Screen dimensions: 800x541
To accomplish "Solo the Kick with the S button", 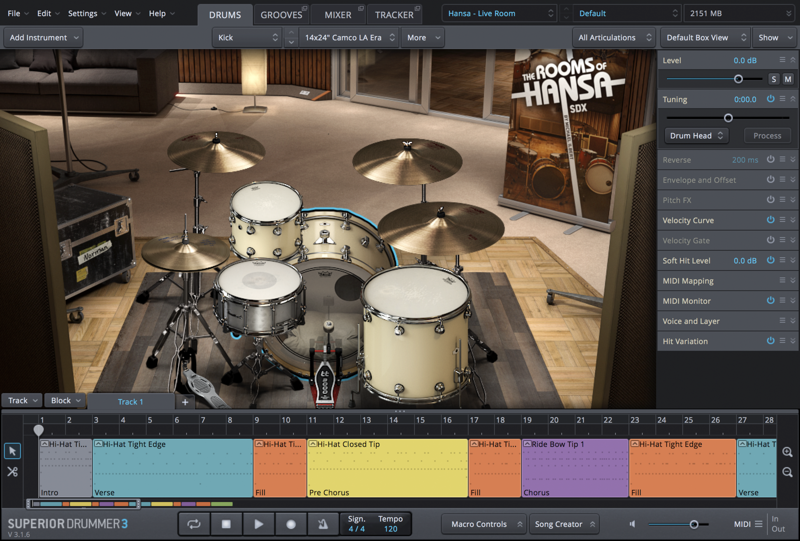I will 774,79.
